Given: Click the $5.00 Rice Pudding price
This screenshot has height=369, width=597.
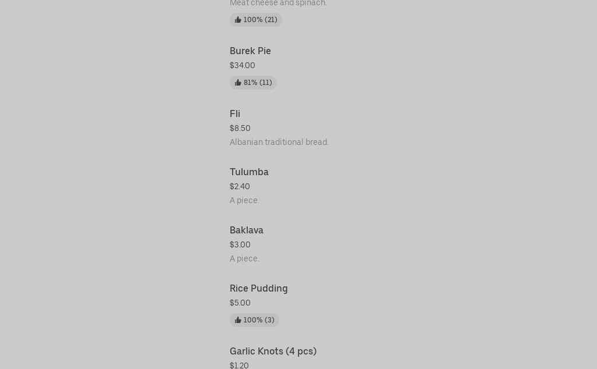Looking at the screenshot, I should [240, 303].
